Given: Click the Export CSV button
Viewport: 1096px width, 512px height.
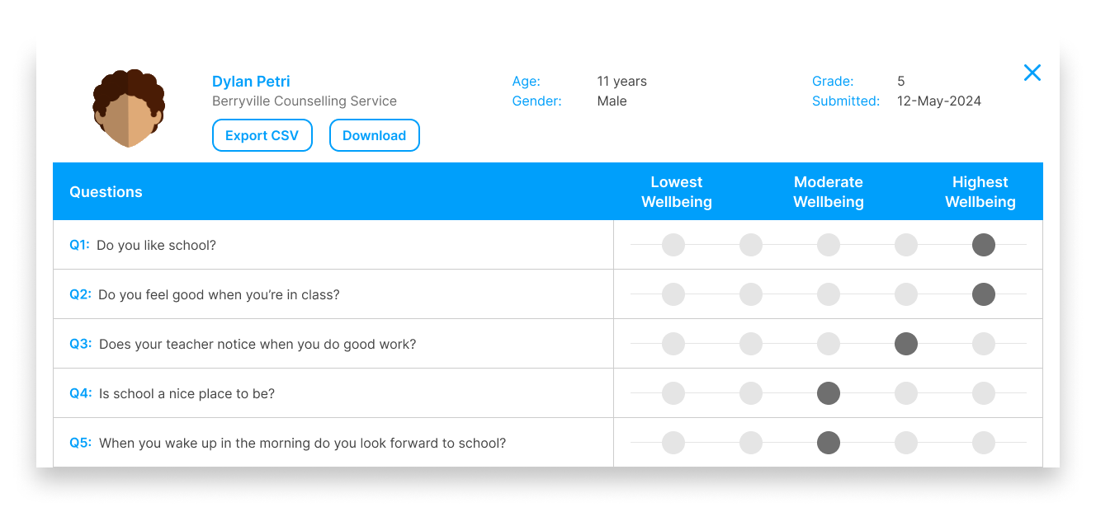Looking at the screenshot, I should tap(262, 135).
